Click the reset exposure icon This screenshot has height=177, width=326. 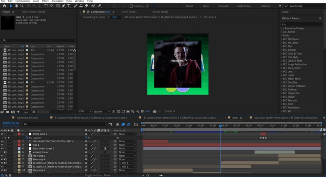143,111
